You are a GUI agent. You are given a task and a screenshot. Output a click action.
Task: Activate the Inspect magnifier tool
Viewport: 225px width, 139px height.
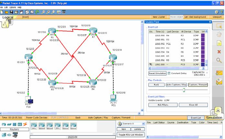point(219,60)
